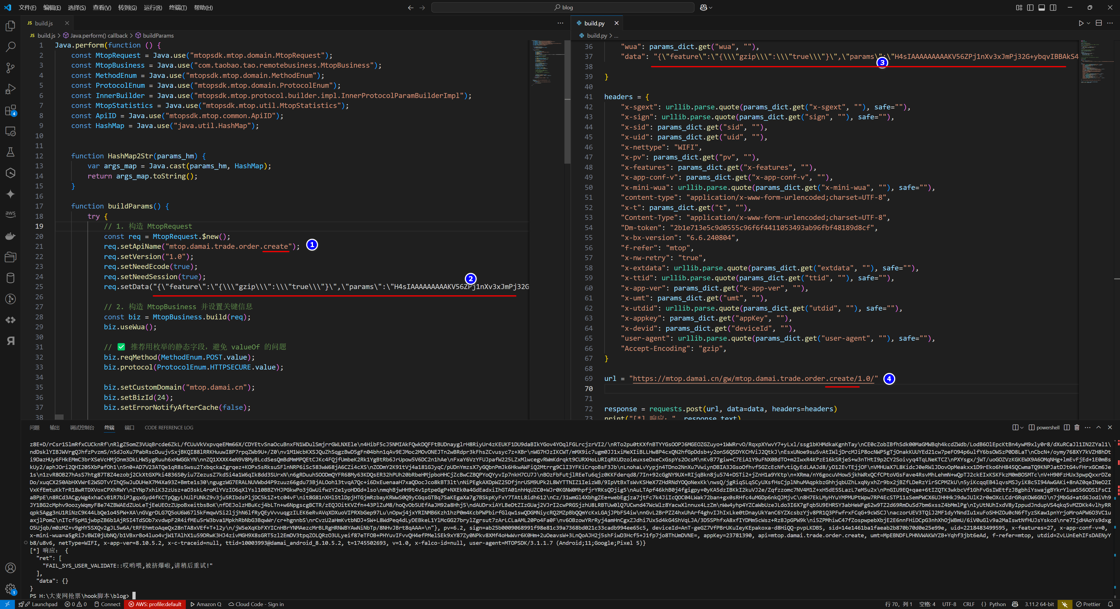Run the Python file with play button
Viewport: 1120px width, 609px height.
tap(1081, 23)
